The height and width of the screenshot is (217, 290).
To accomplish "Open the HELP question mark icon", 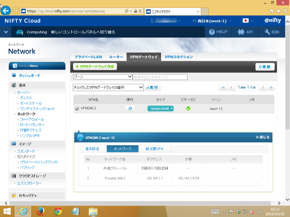I will click(x=212, y=32).
